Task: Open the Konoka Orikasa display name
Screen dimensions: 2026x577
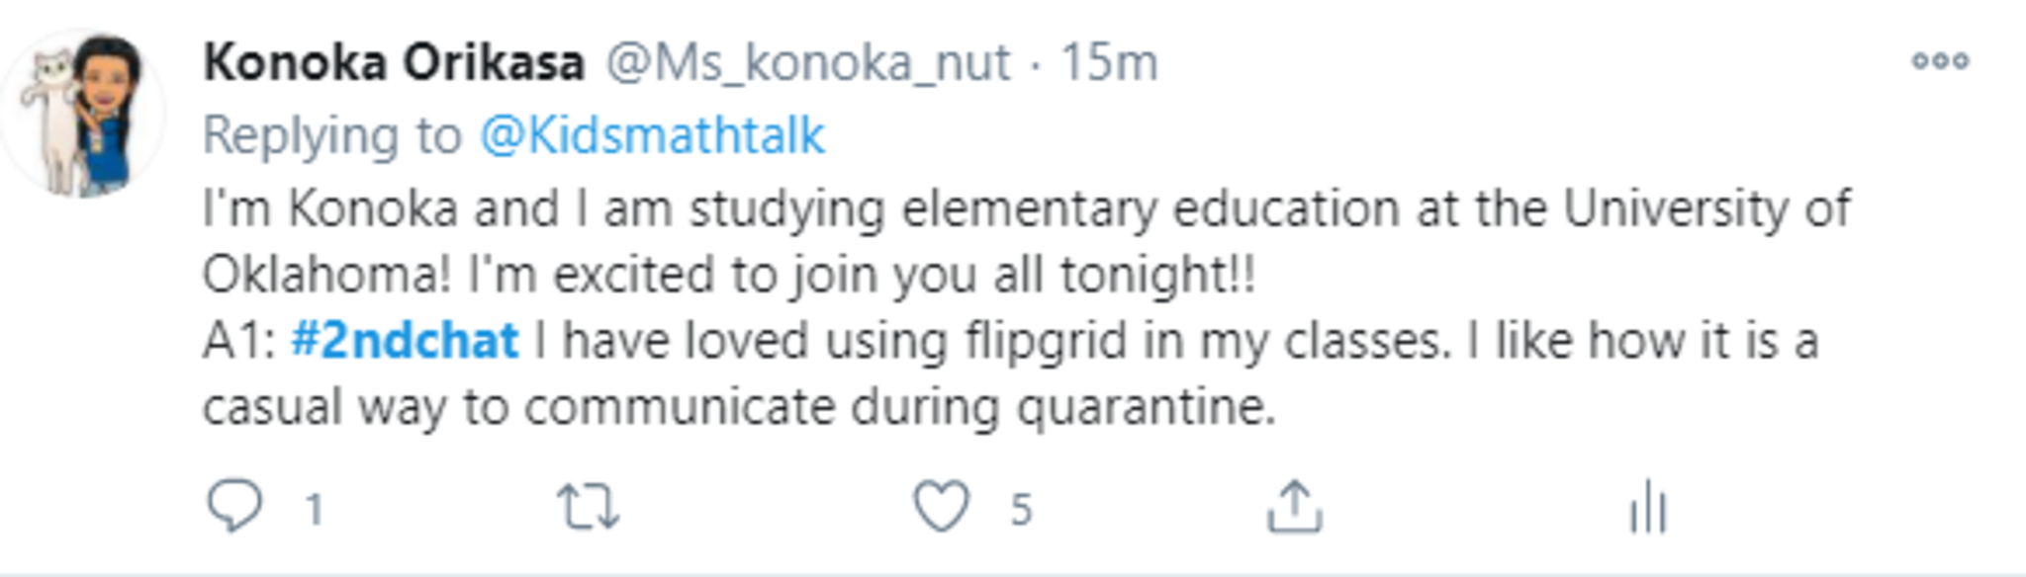Action: point(394,63)
